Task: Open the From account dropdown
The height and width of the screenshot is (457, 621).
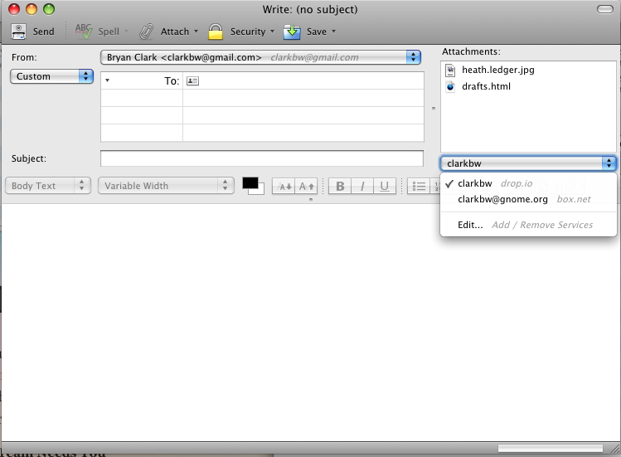Action: 260,57
